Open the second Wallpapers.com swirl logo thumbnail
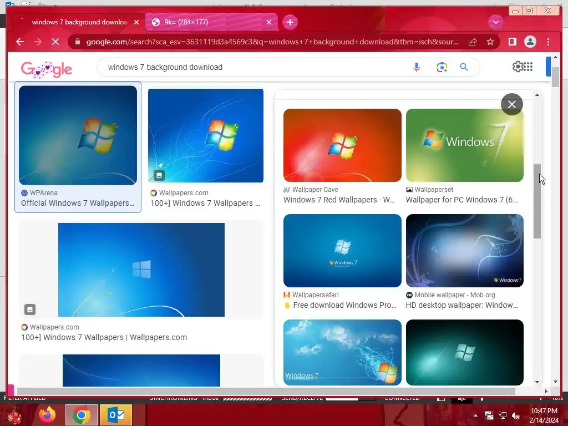The width and height of the screenshot is (568, 426). click(206, 135)
